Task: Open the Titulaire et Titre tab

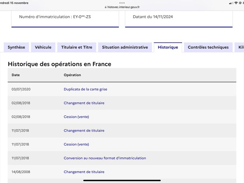Action: pos(77,47)
